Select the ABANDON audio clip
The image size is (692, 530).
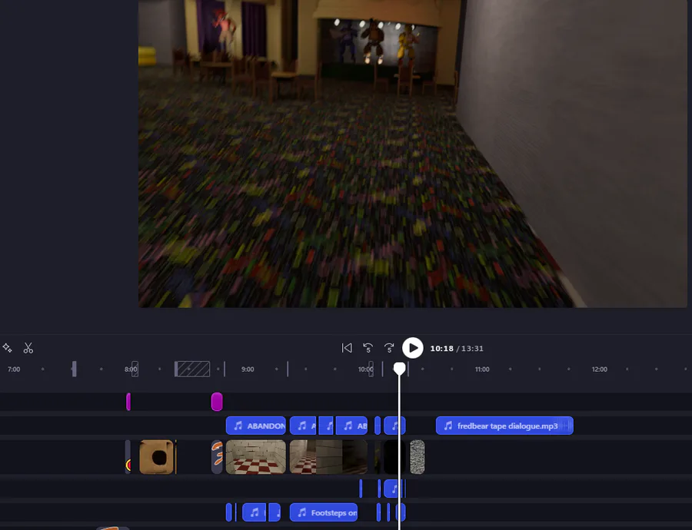256,426
